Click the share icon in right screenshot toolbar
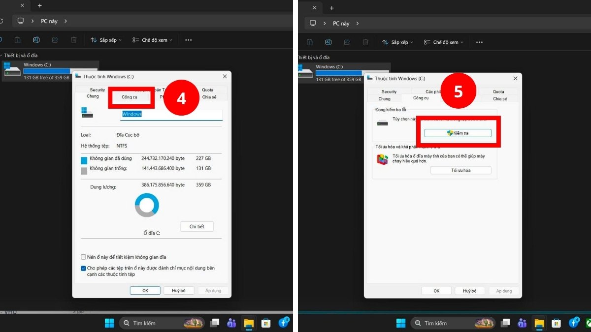The height and width of the screenshot is (332, 591). (346, 42)
